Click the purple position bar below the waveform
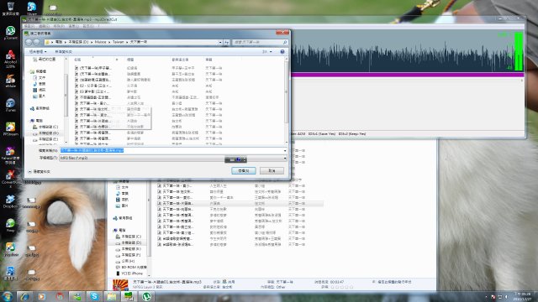 408,75
